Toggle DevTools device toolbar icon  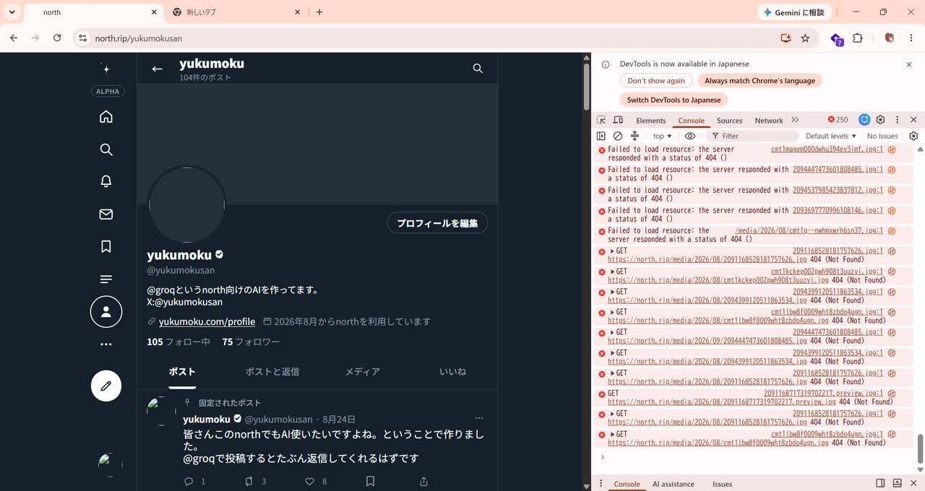[619, 120]
